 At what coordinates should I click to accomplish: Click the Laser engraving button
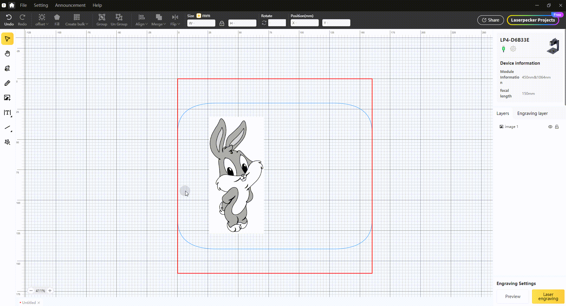click(x=548, y=297)
